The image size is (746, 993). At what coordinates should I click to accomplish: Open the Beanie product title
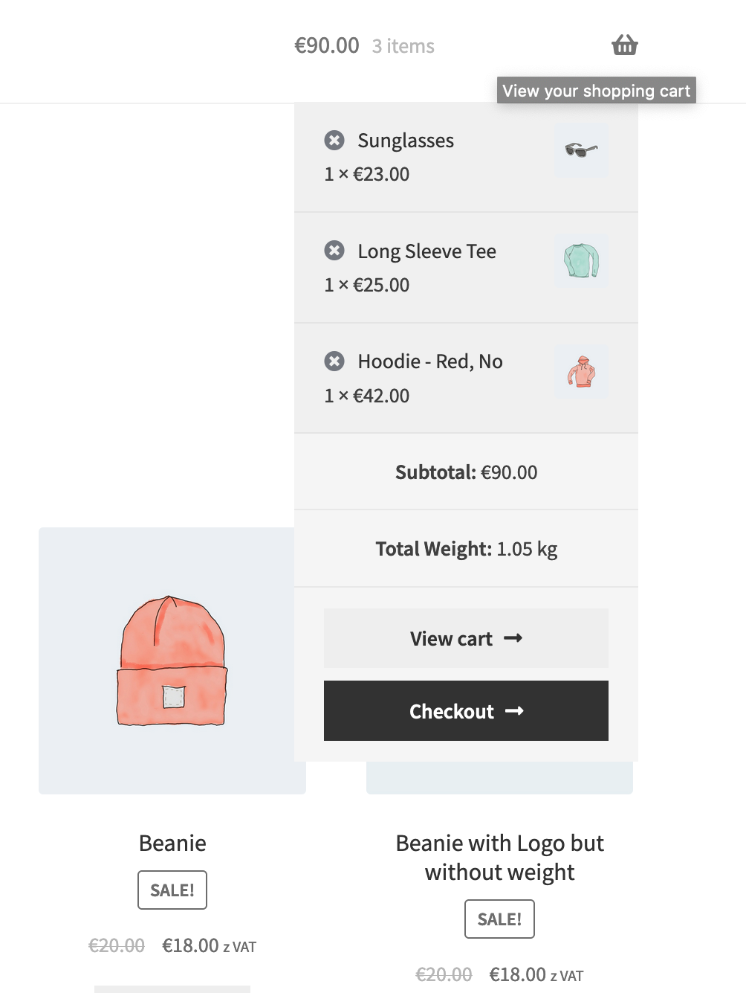click(x=172, y=843)
